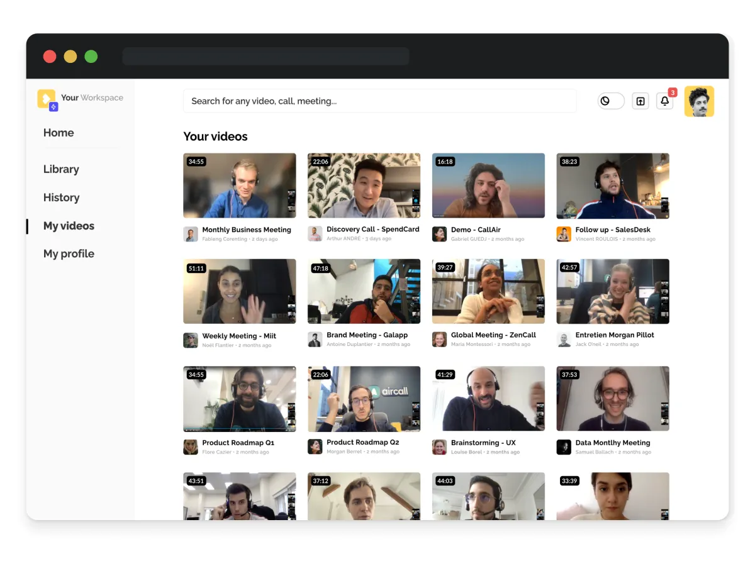Click the upload video icon
Viewport: 755px width, 566px height.
[640, 101]
